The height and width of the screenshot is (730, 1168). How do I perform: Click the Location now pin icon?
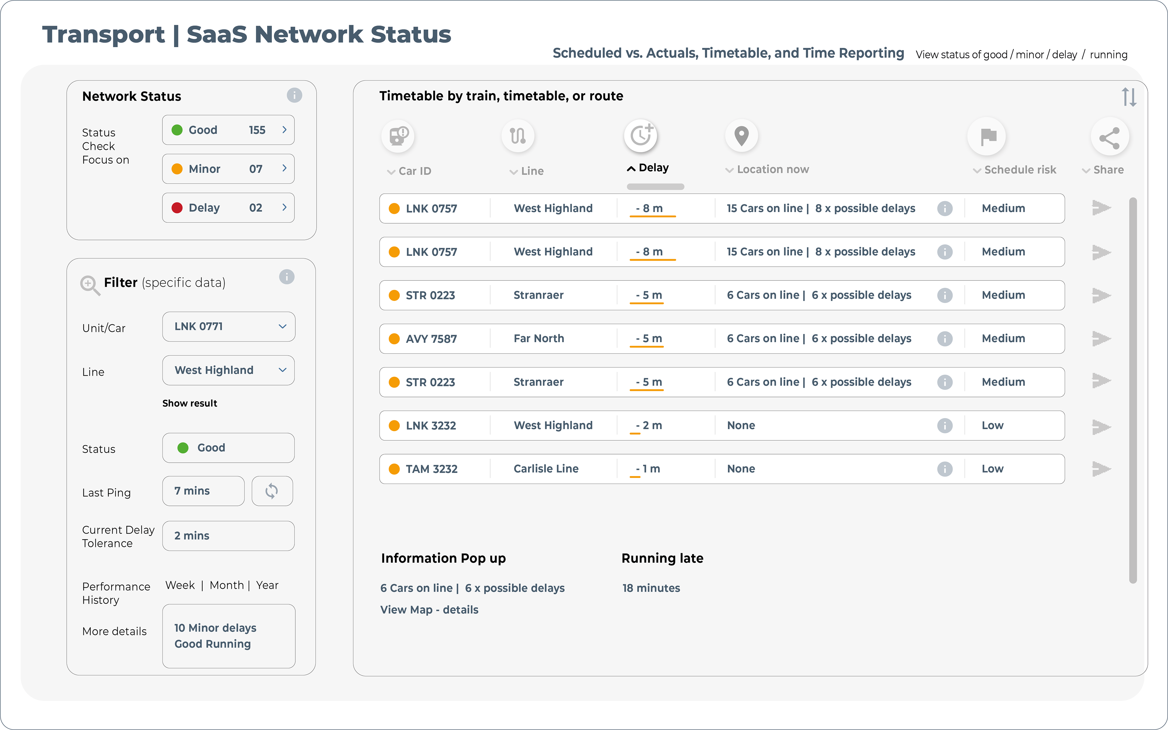(741, 136)
